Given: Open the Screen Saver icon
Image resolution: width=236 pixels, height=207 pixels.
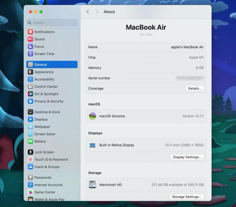Looking at the screenshot, I should [30, 134].
